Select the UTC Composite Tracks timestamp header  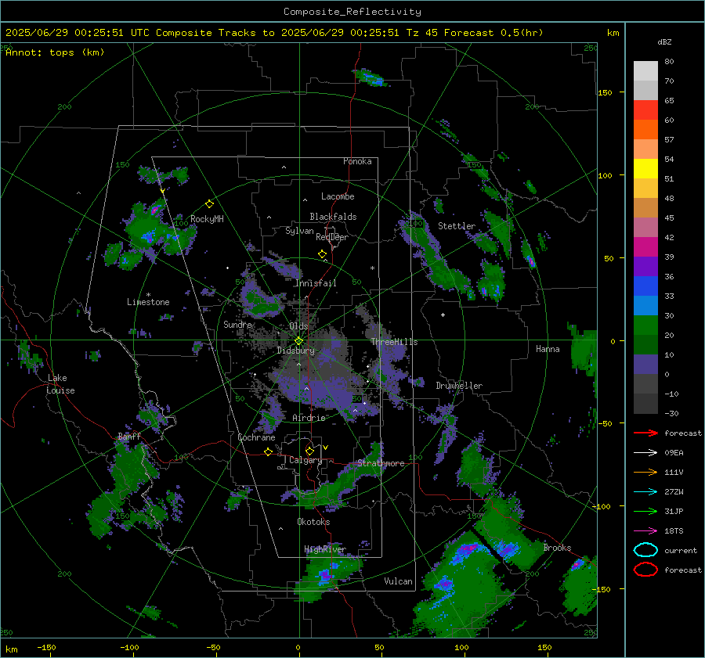click(x=274, y=33)
